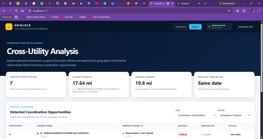Close the Gridlock tab

coord(172,3)
